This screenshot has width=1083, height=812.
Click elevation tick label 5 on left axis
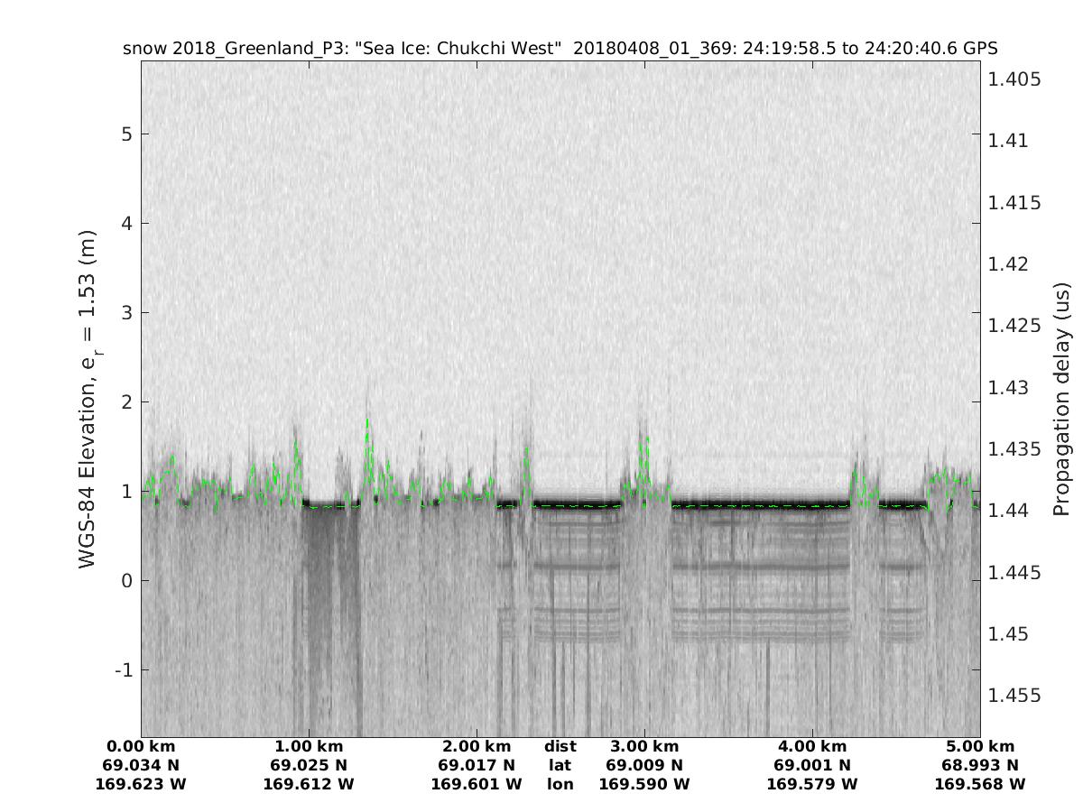coord(125,134)
